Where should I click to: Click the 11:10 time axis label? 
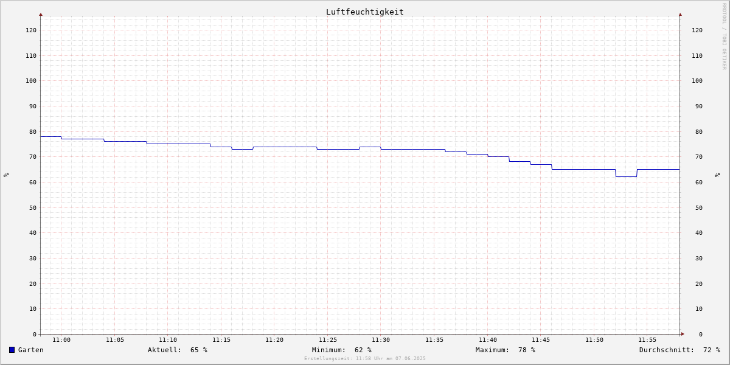coord(168,340)
